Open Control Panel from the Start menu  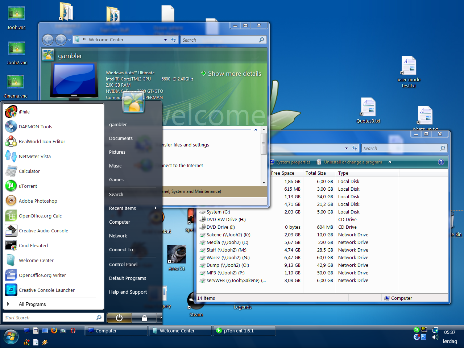coord(123,264)
